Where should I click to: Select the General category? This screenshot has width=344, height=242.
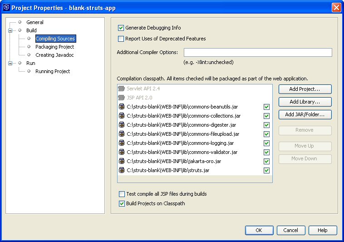35,22
